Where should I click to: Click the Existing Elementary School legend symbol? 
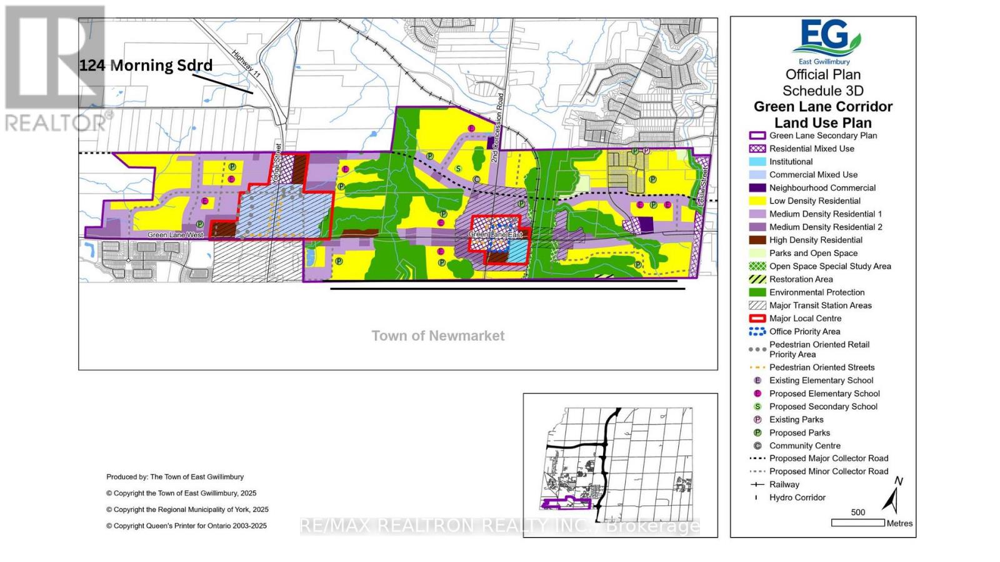click(757, 380)
